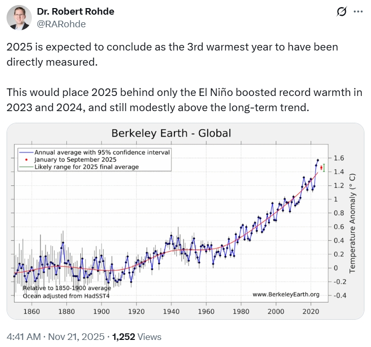
Task: Open the Dr. Robert Rohde display name
Action: click(76, 11)
